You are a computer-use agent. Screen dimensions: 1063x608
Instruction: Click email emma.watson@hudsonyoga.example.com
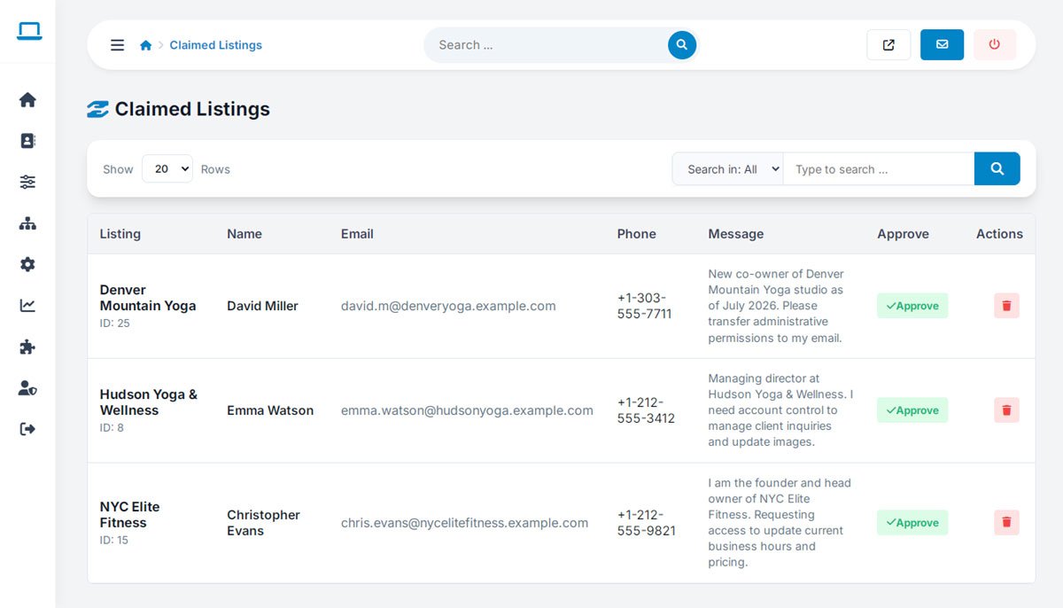pos(467,410)
